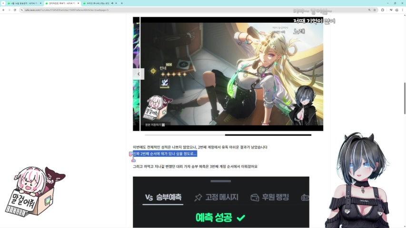The height and width of the screenshot is (228, 406).
Task: Click the five-star rating under 린네
Action: pos(174,74)
